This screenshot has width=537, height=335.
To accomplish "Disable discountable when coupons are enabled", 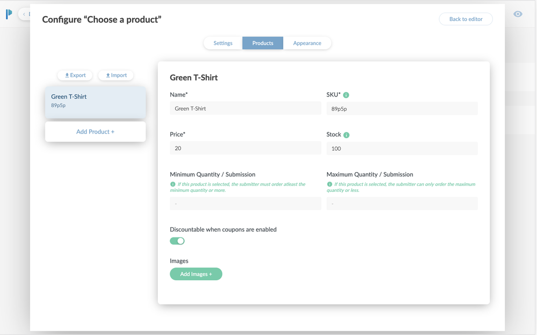I will tap(177, 241).
